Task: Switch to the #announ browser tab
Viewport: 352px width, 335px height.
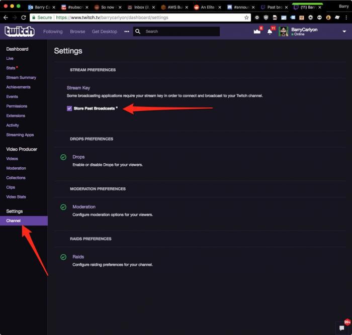Action: [241, 7]
